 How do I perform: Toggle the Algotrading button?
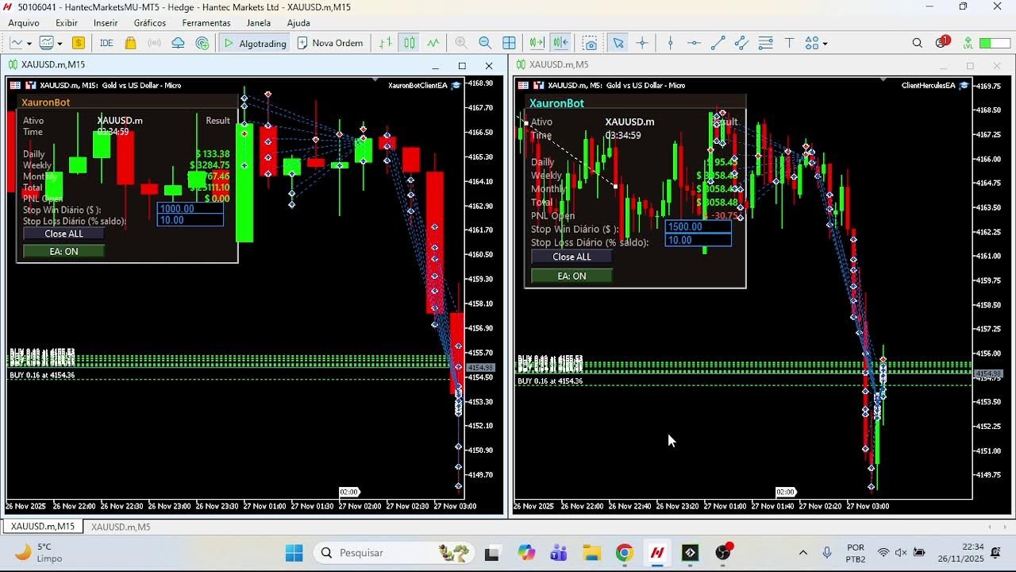click(x=255, y=43)
